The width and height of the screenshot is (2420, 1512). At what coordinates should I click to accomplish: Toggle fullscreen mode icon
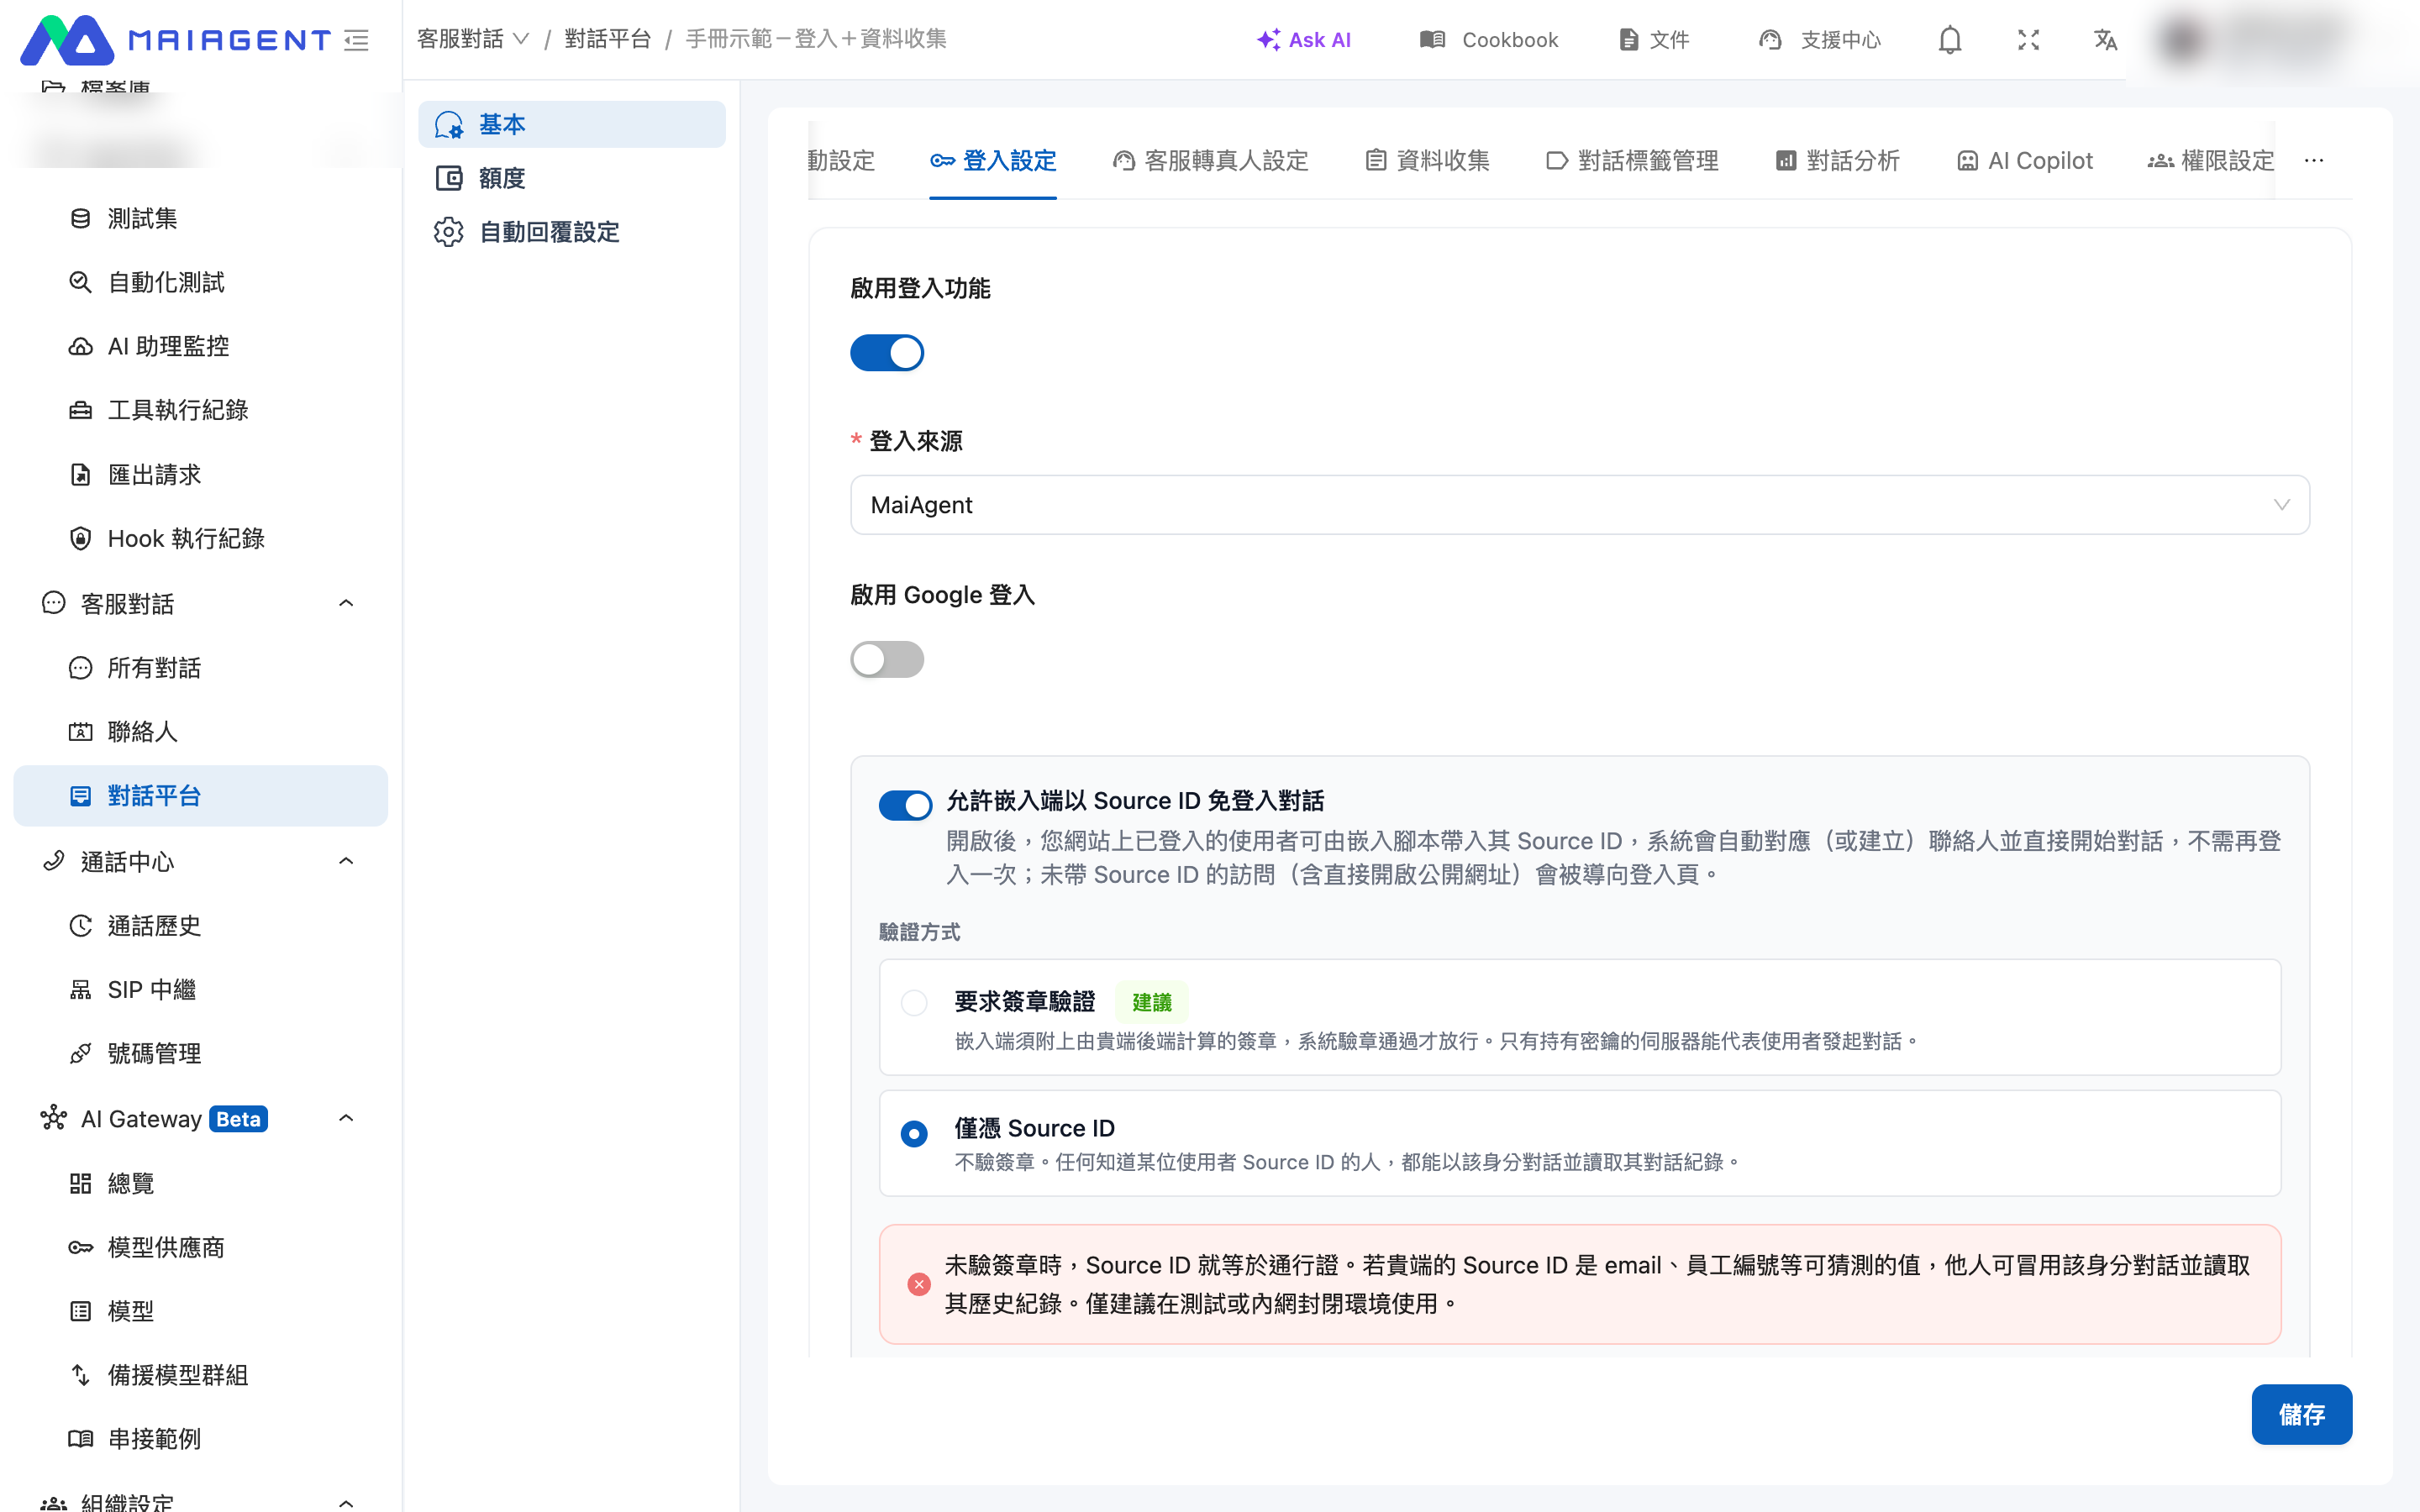click(2028, 40)
